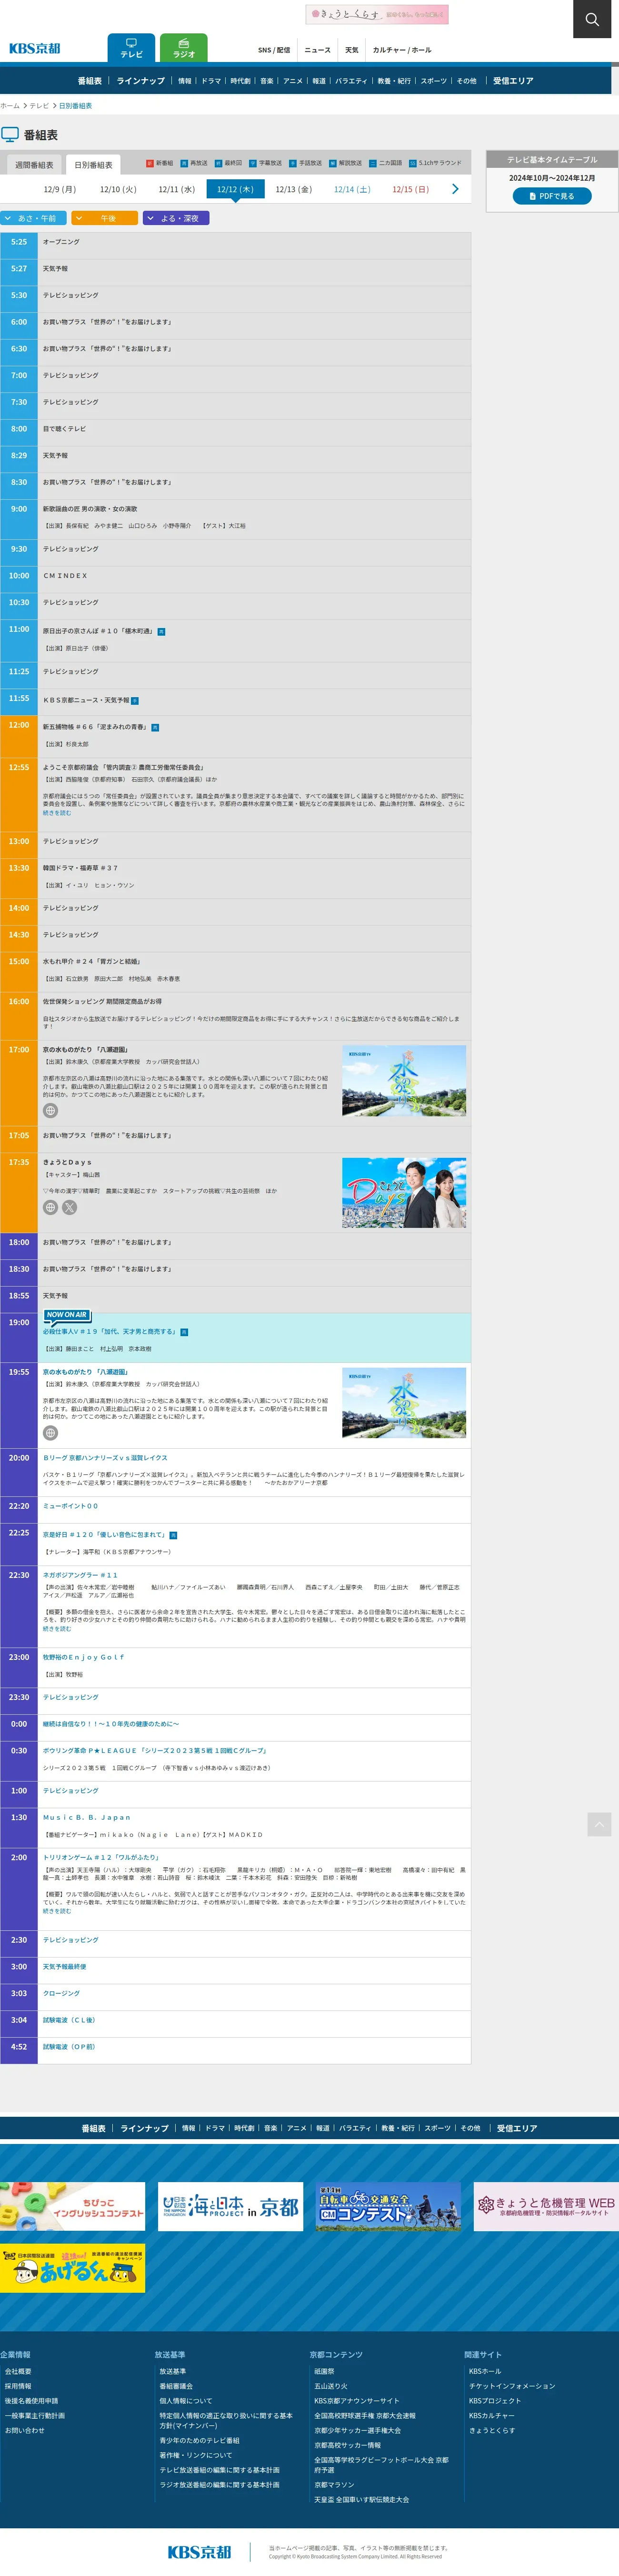Select date 12/13 (金)
The height and width of the screenshot is (2576, 619).
click(293, 189)
